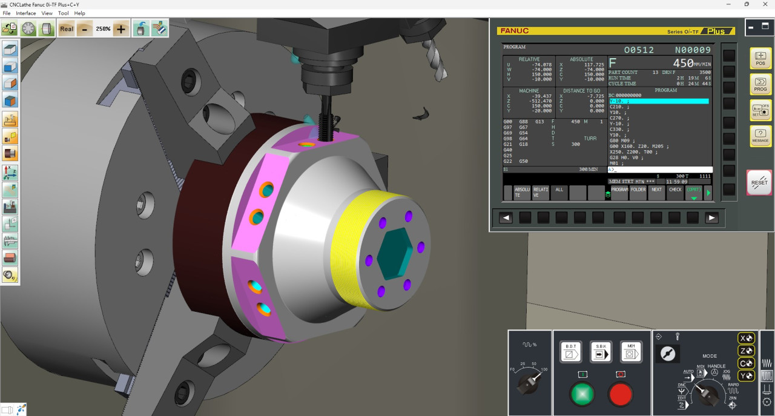The image size is (775, 416).
Task: Toggle the S.B.K single block button
Action: (x=600, y=352)
